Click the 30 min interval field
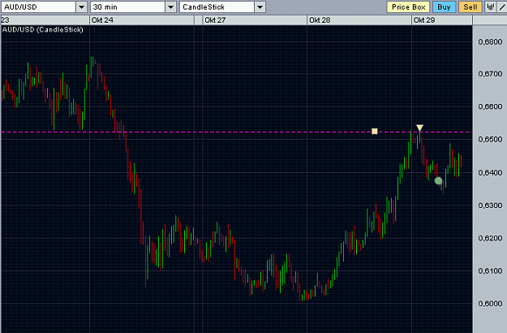507x333 pixels. [x=128, y=7]
